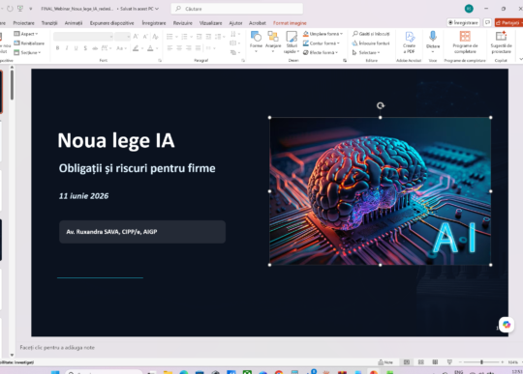Click the decrease font size icon
This screenshot has width=523, height=374.
pos(145,37)
